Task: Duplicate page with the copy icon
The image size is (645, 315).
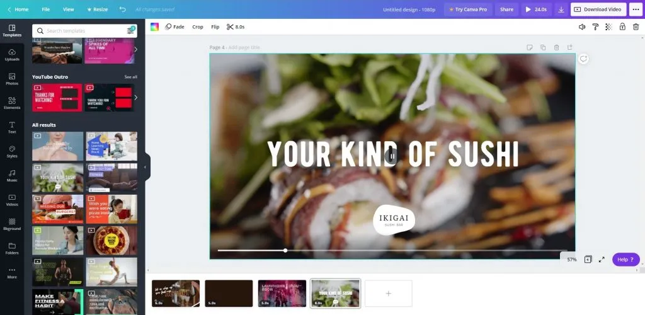Action: point(543,47)
